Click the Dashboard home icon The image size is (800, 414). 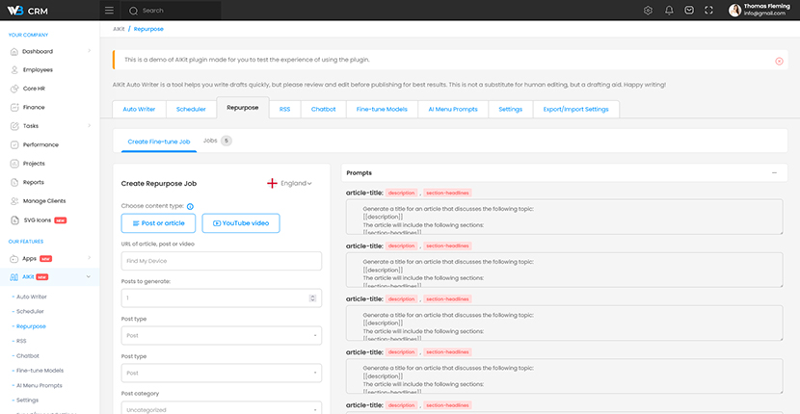click(x=14, y=51)
